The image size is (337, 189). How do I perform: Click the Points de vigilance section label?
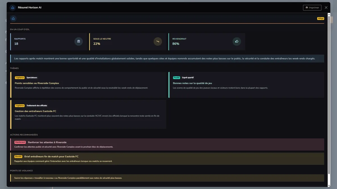[x=21, y=171]
